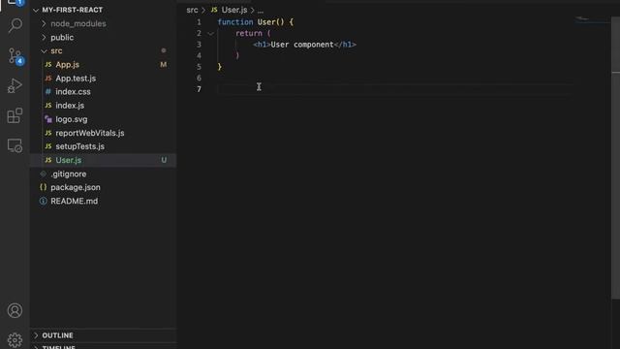Click the JS icon in the breadcrumb

(x=214, y=10)
